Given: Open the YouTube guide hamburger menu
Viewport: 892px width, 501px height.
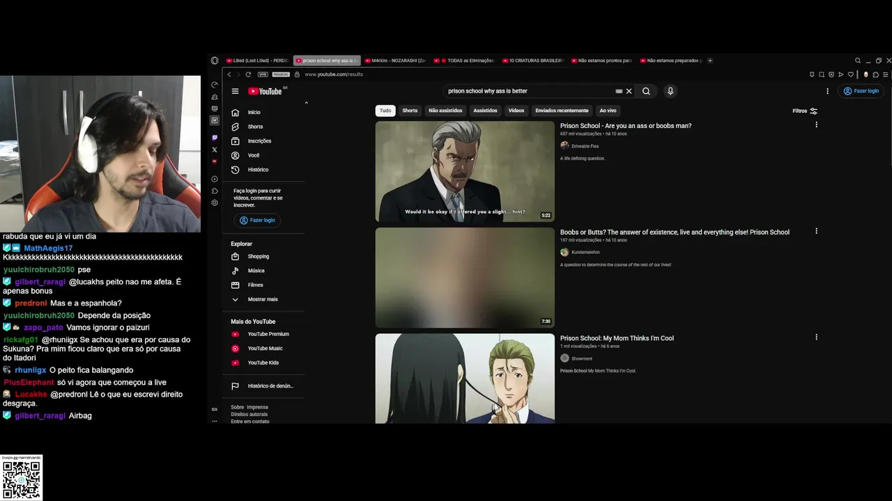Looking at the screenshot, I should (236, 91).
